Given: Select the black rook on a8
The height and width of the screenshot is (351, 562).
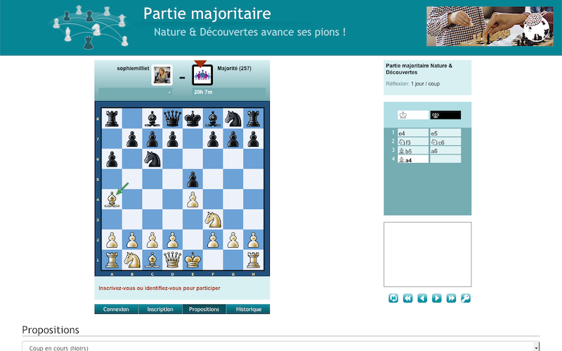Looking at the screenshot, I should (112, 119).
